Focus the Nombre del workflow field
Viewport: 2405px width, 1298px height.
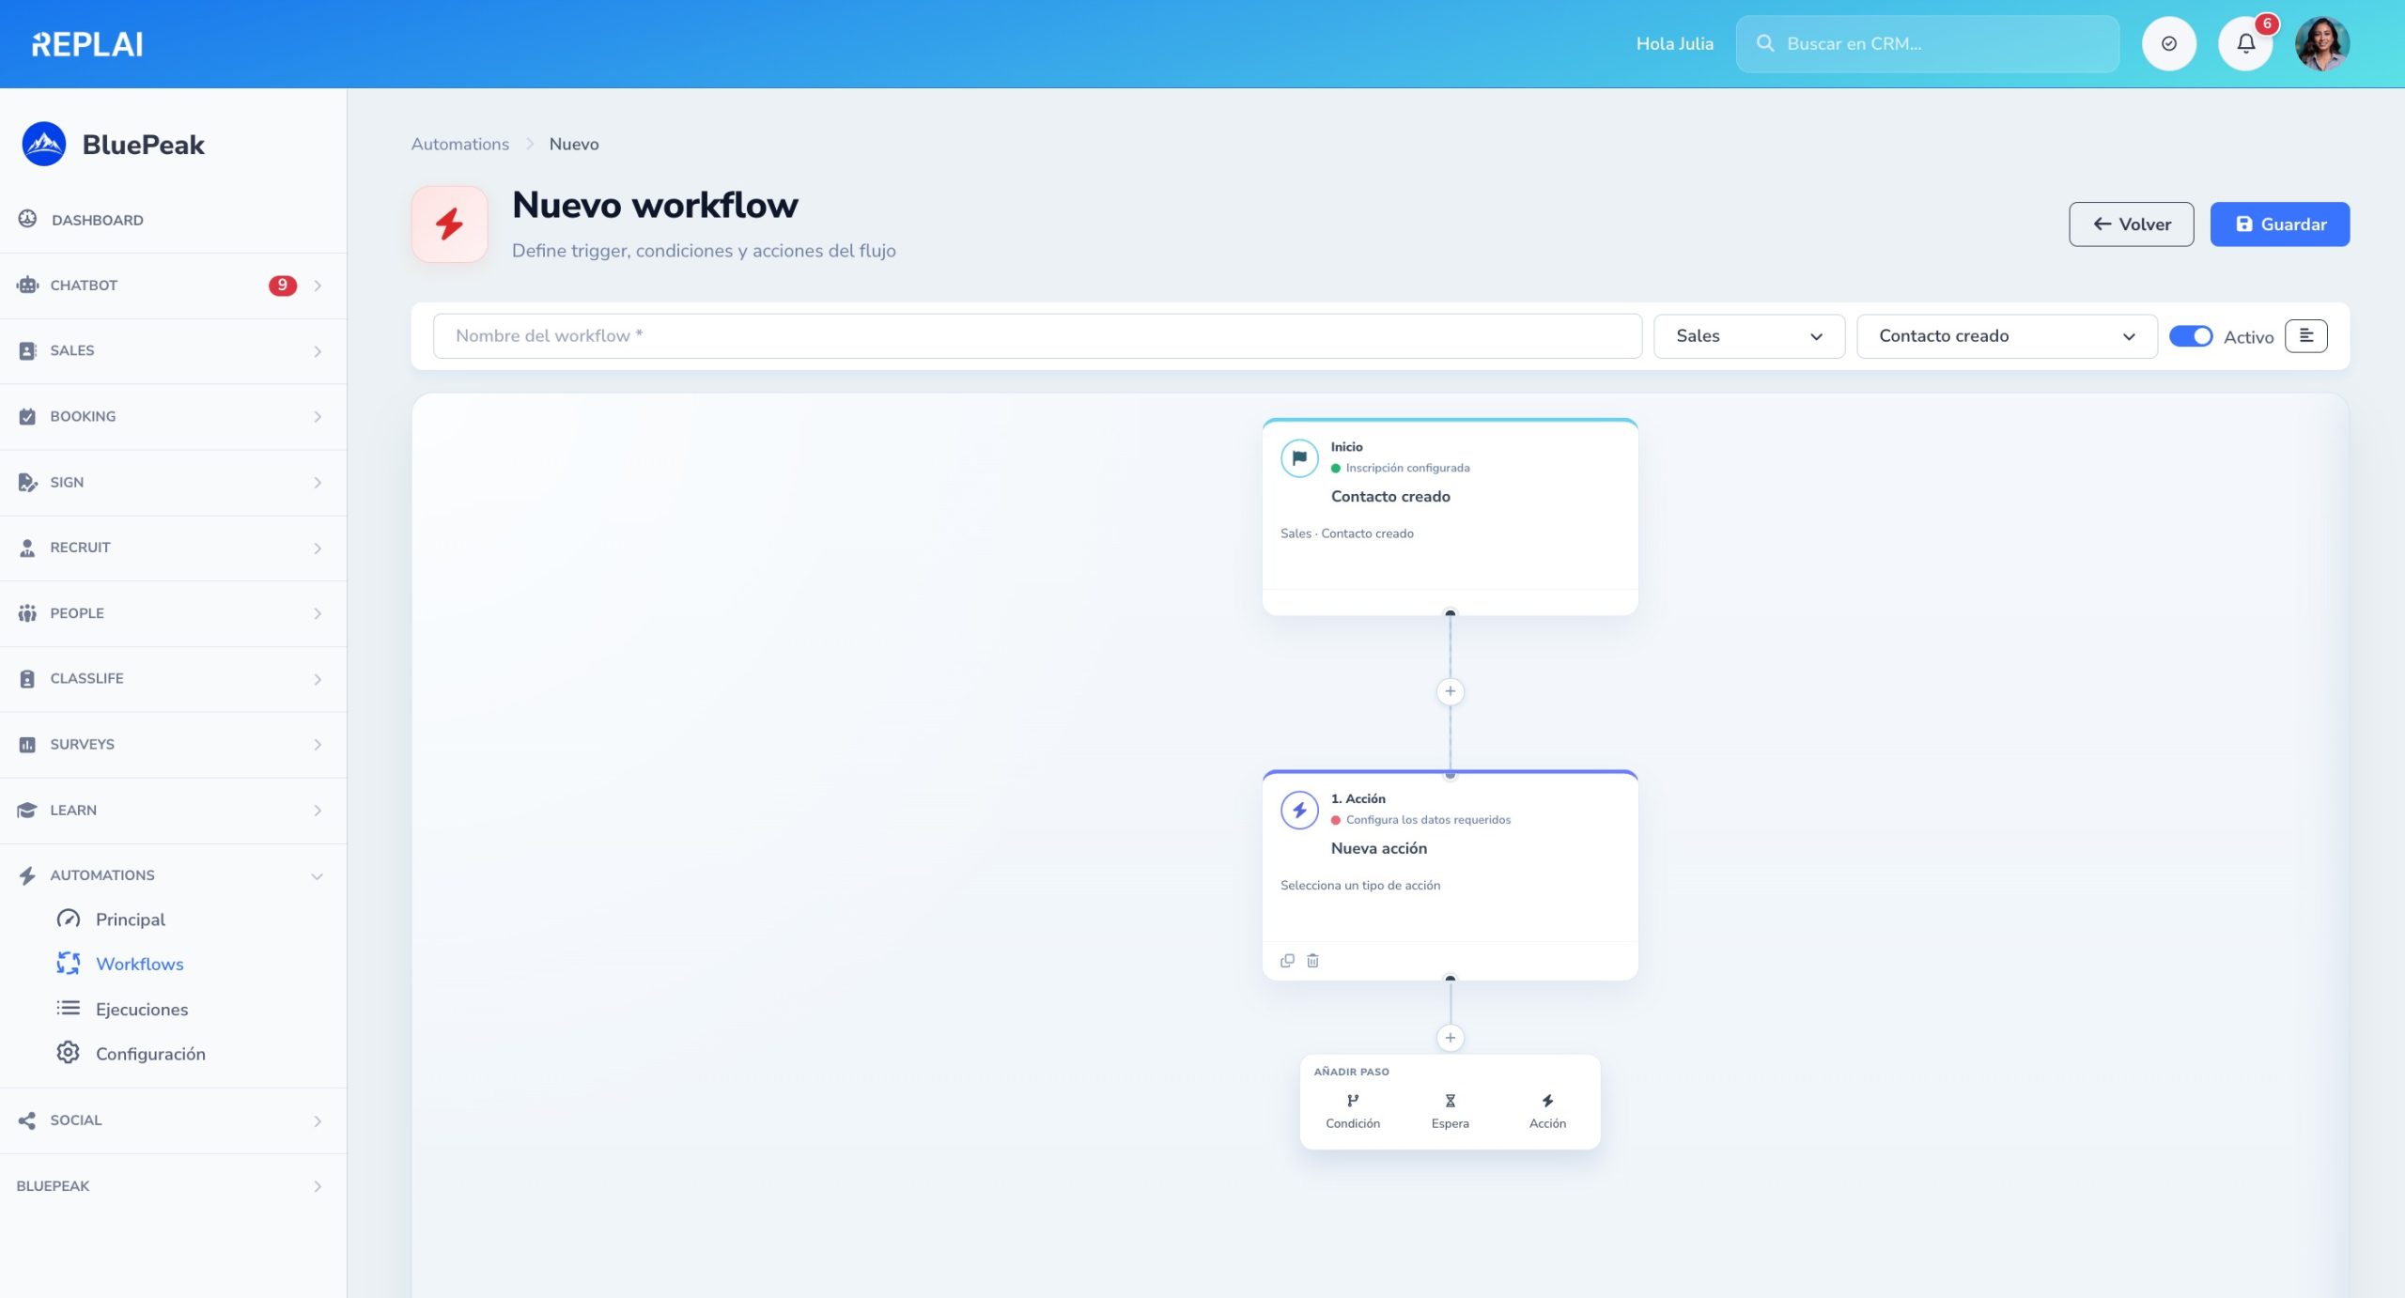[x=1037, y=336]
